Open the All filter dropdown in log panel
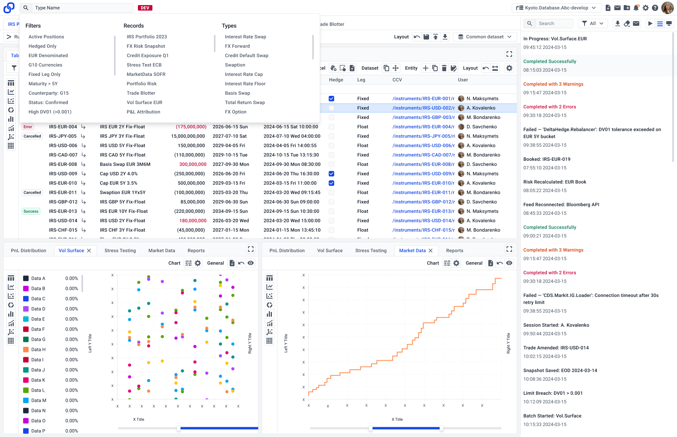The image size is (677, 437). point(593,23)
